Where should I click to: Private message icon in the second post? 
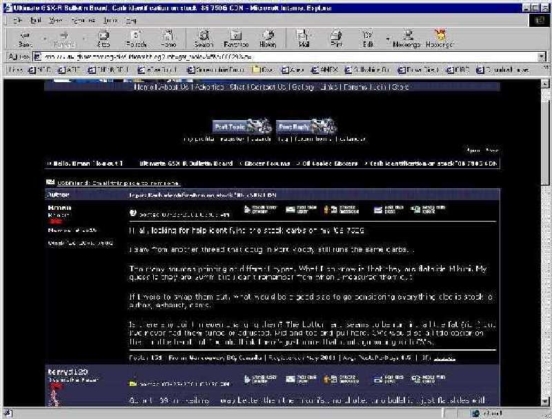[342, 379]
